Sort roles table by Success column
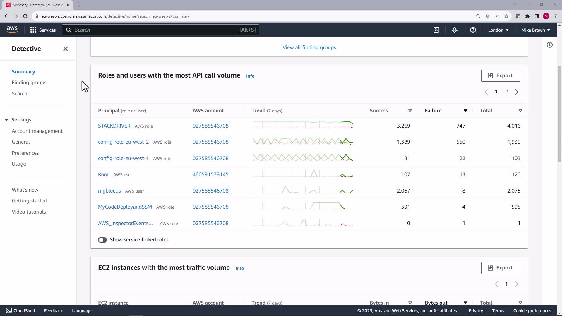The image size is (562, 316). 410,111
